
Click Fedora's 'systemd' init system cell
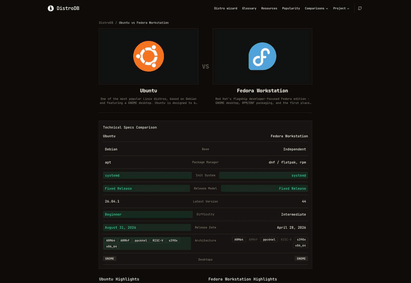pos(264,175)
